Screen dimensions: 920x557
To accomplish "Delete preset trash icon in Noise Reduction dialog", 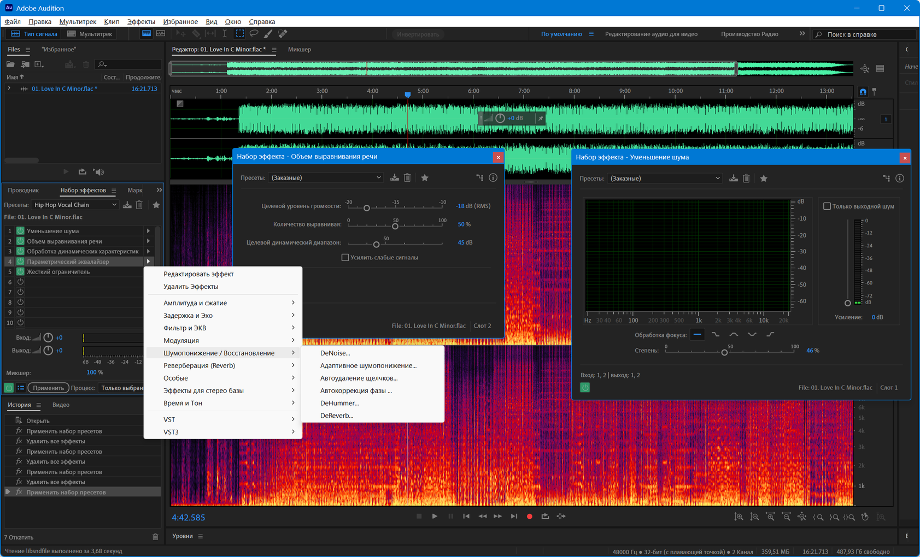I will tap(746, 179).
